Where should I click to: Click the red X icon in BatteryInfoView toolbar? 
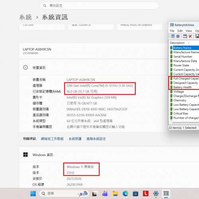[190, 36]
